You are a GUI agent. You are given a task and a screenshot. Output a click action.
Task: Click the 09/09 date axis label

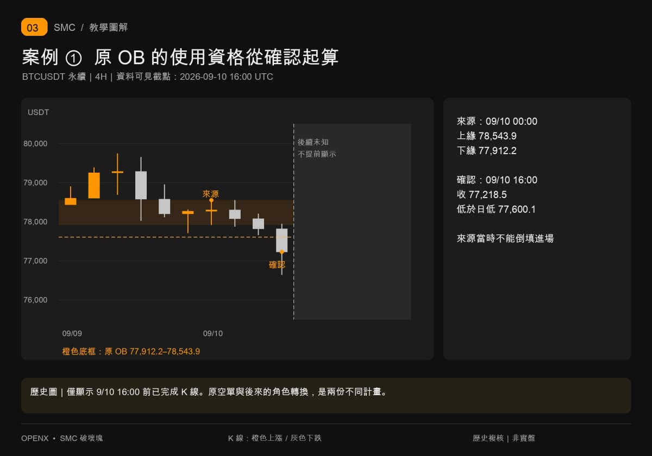tap(72, 333)
